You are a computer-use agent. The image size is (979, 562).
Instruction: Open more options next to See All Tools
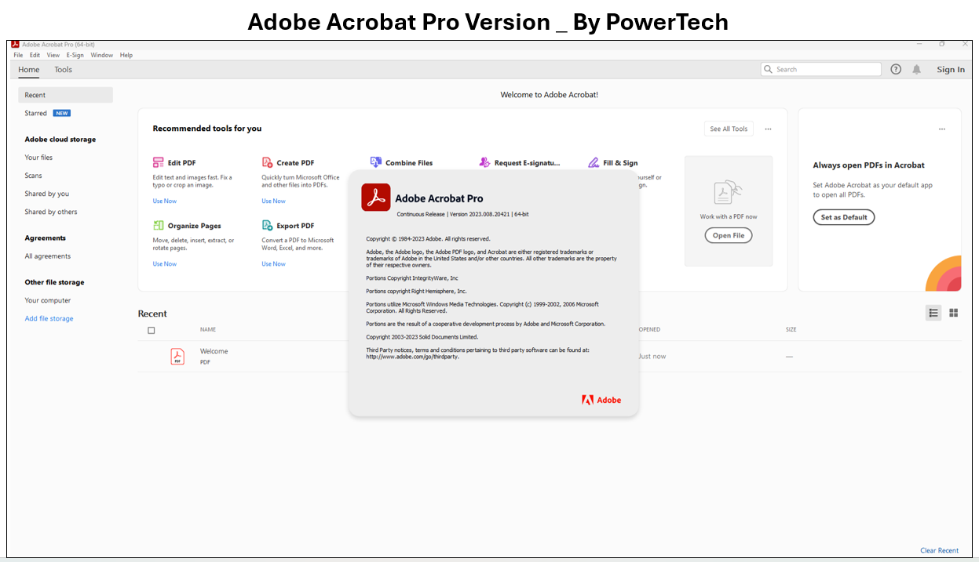pos(768,129)
